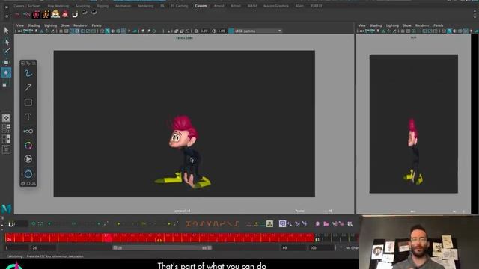Screen dimensions: 479x269
Task: Click the blue timer circle icon
Action: (28, 173)
